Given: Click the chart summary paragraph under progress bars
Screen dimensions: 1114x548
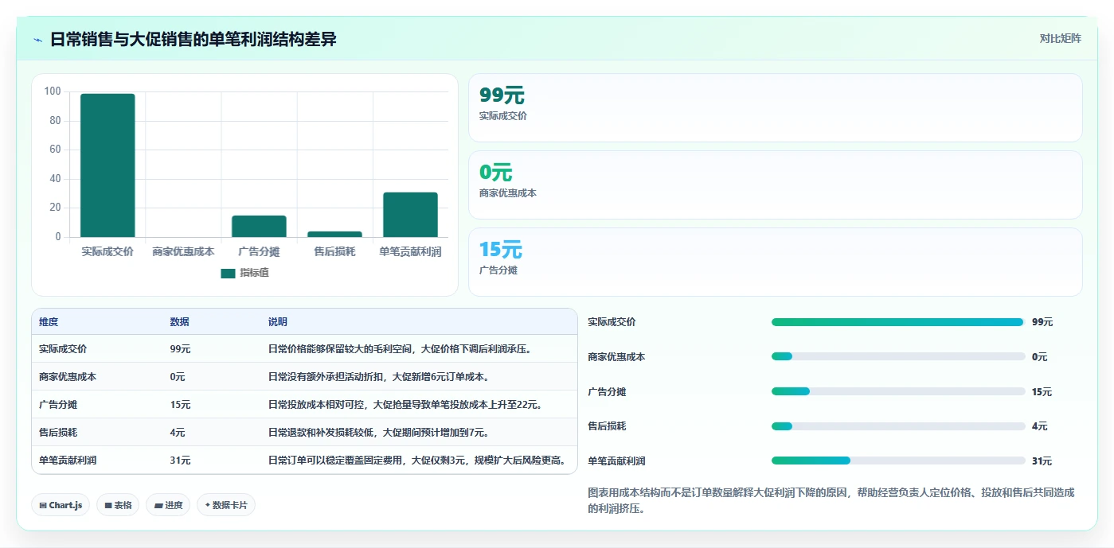Looking at the screenshot, I should tap(831, 500).
